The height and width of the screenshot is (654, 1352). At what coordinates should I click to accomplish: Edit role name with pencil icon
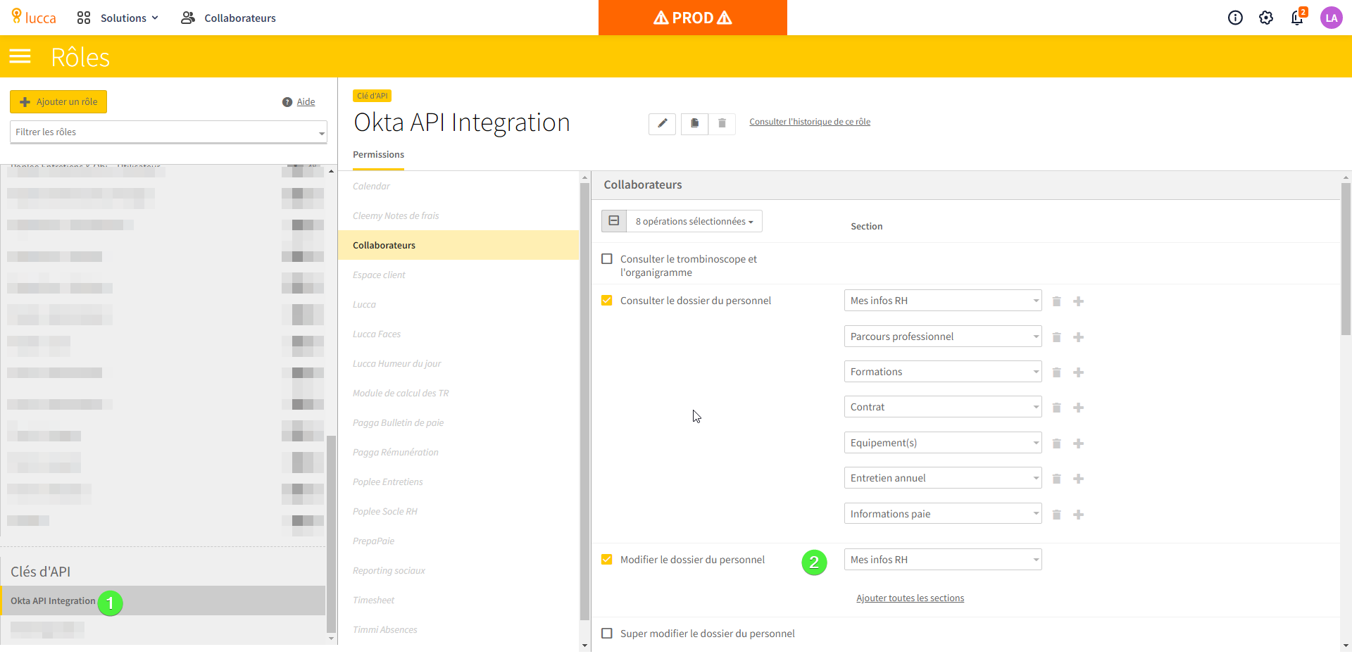[x=662, y=123]
